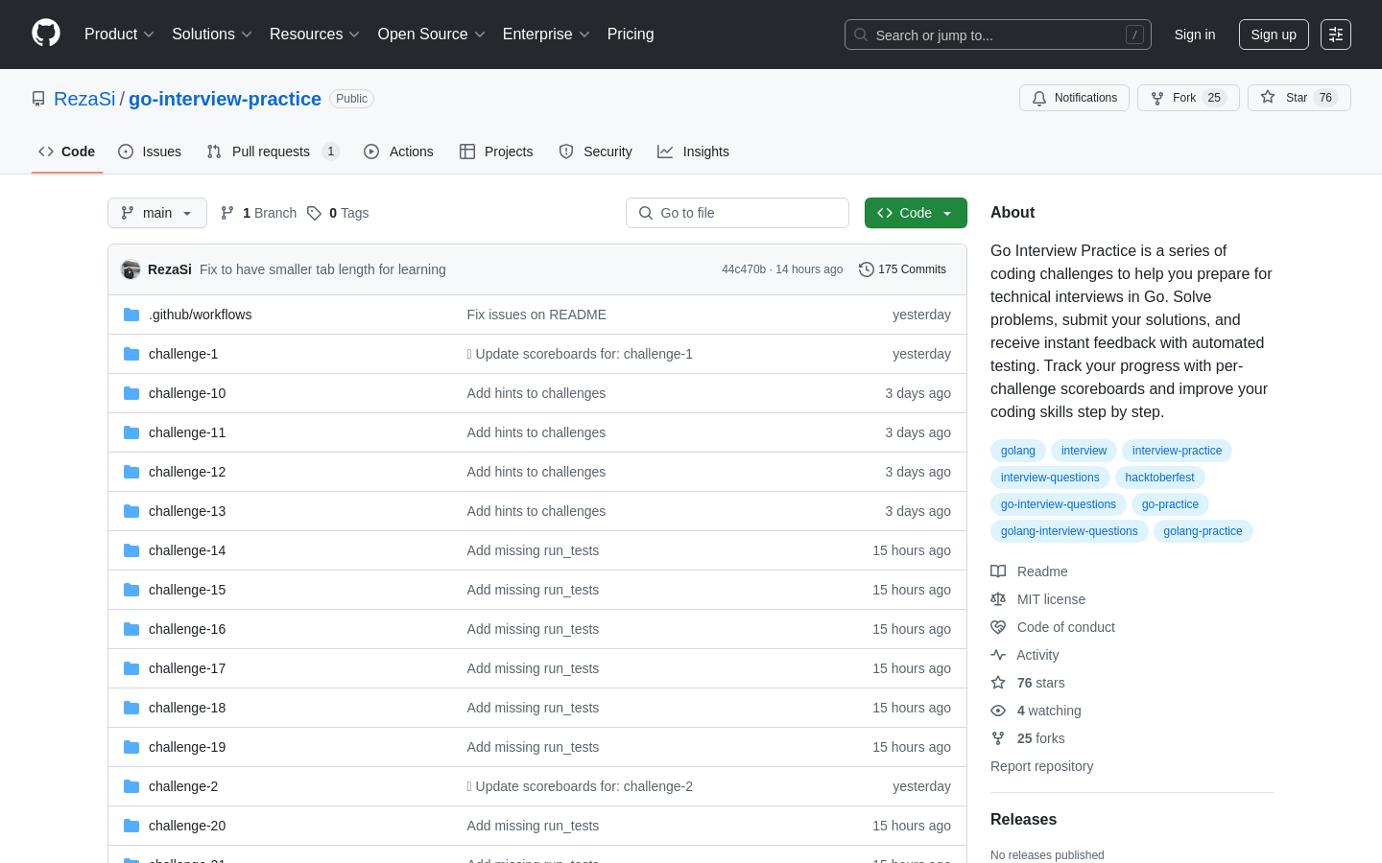The width and height of the screenshot is (1382, 863).
Task: Open the Releases section heading
Action: 1023,820
